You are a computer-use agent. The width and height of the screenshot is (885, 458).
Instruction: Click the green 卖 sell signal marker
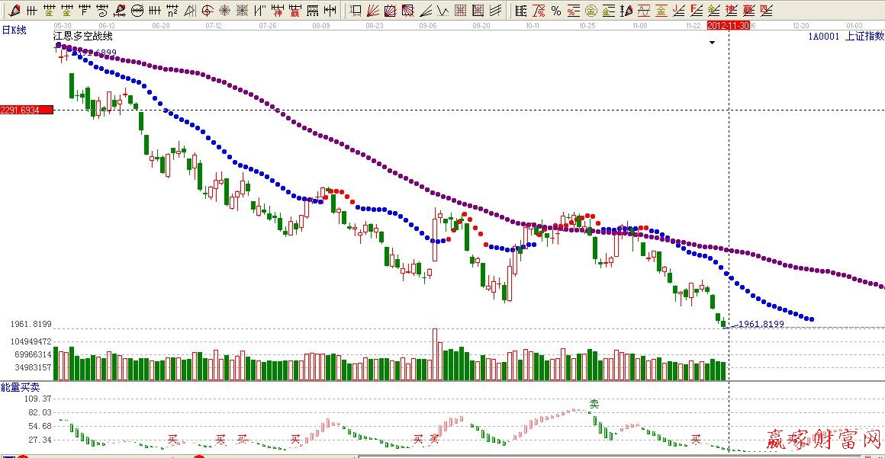594,404
